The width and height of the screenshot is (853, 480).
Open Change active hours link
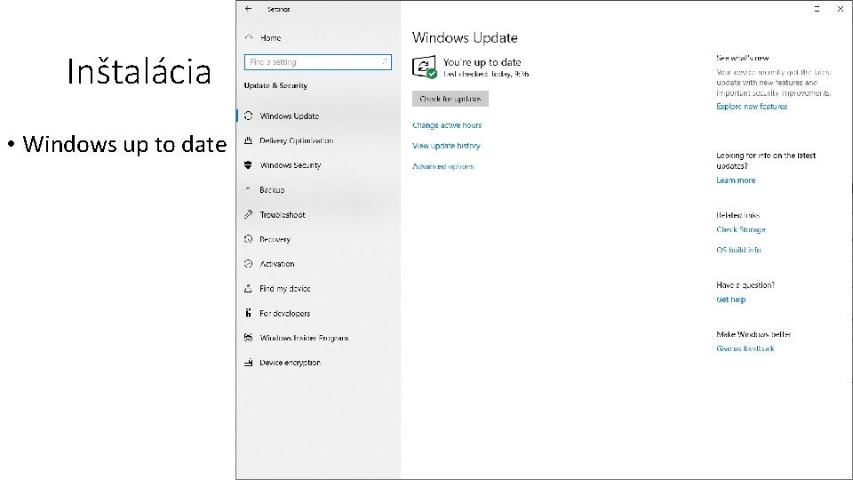(x=447, y=125)
